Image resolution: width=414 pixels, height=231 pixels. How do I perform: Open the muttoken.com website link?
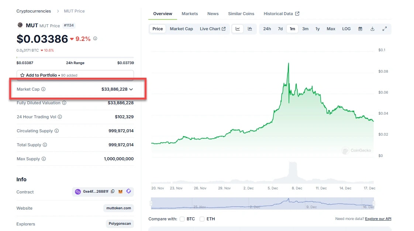[118, 208]
